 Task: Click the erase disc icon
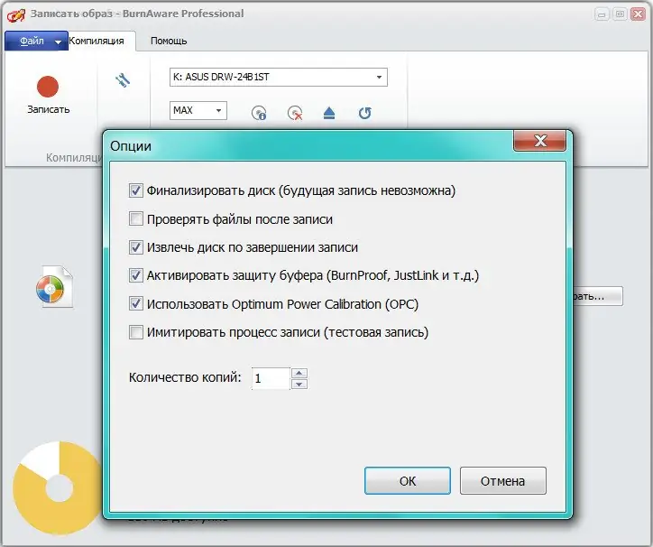295,113
